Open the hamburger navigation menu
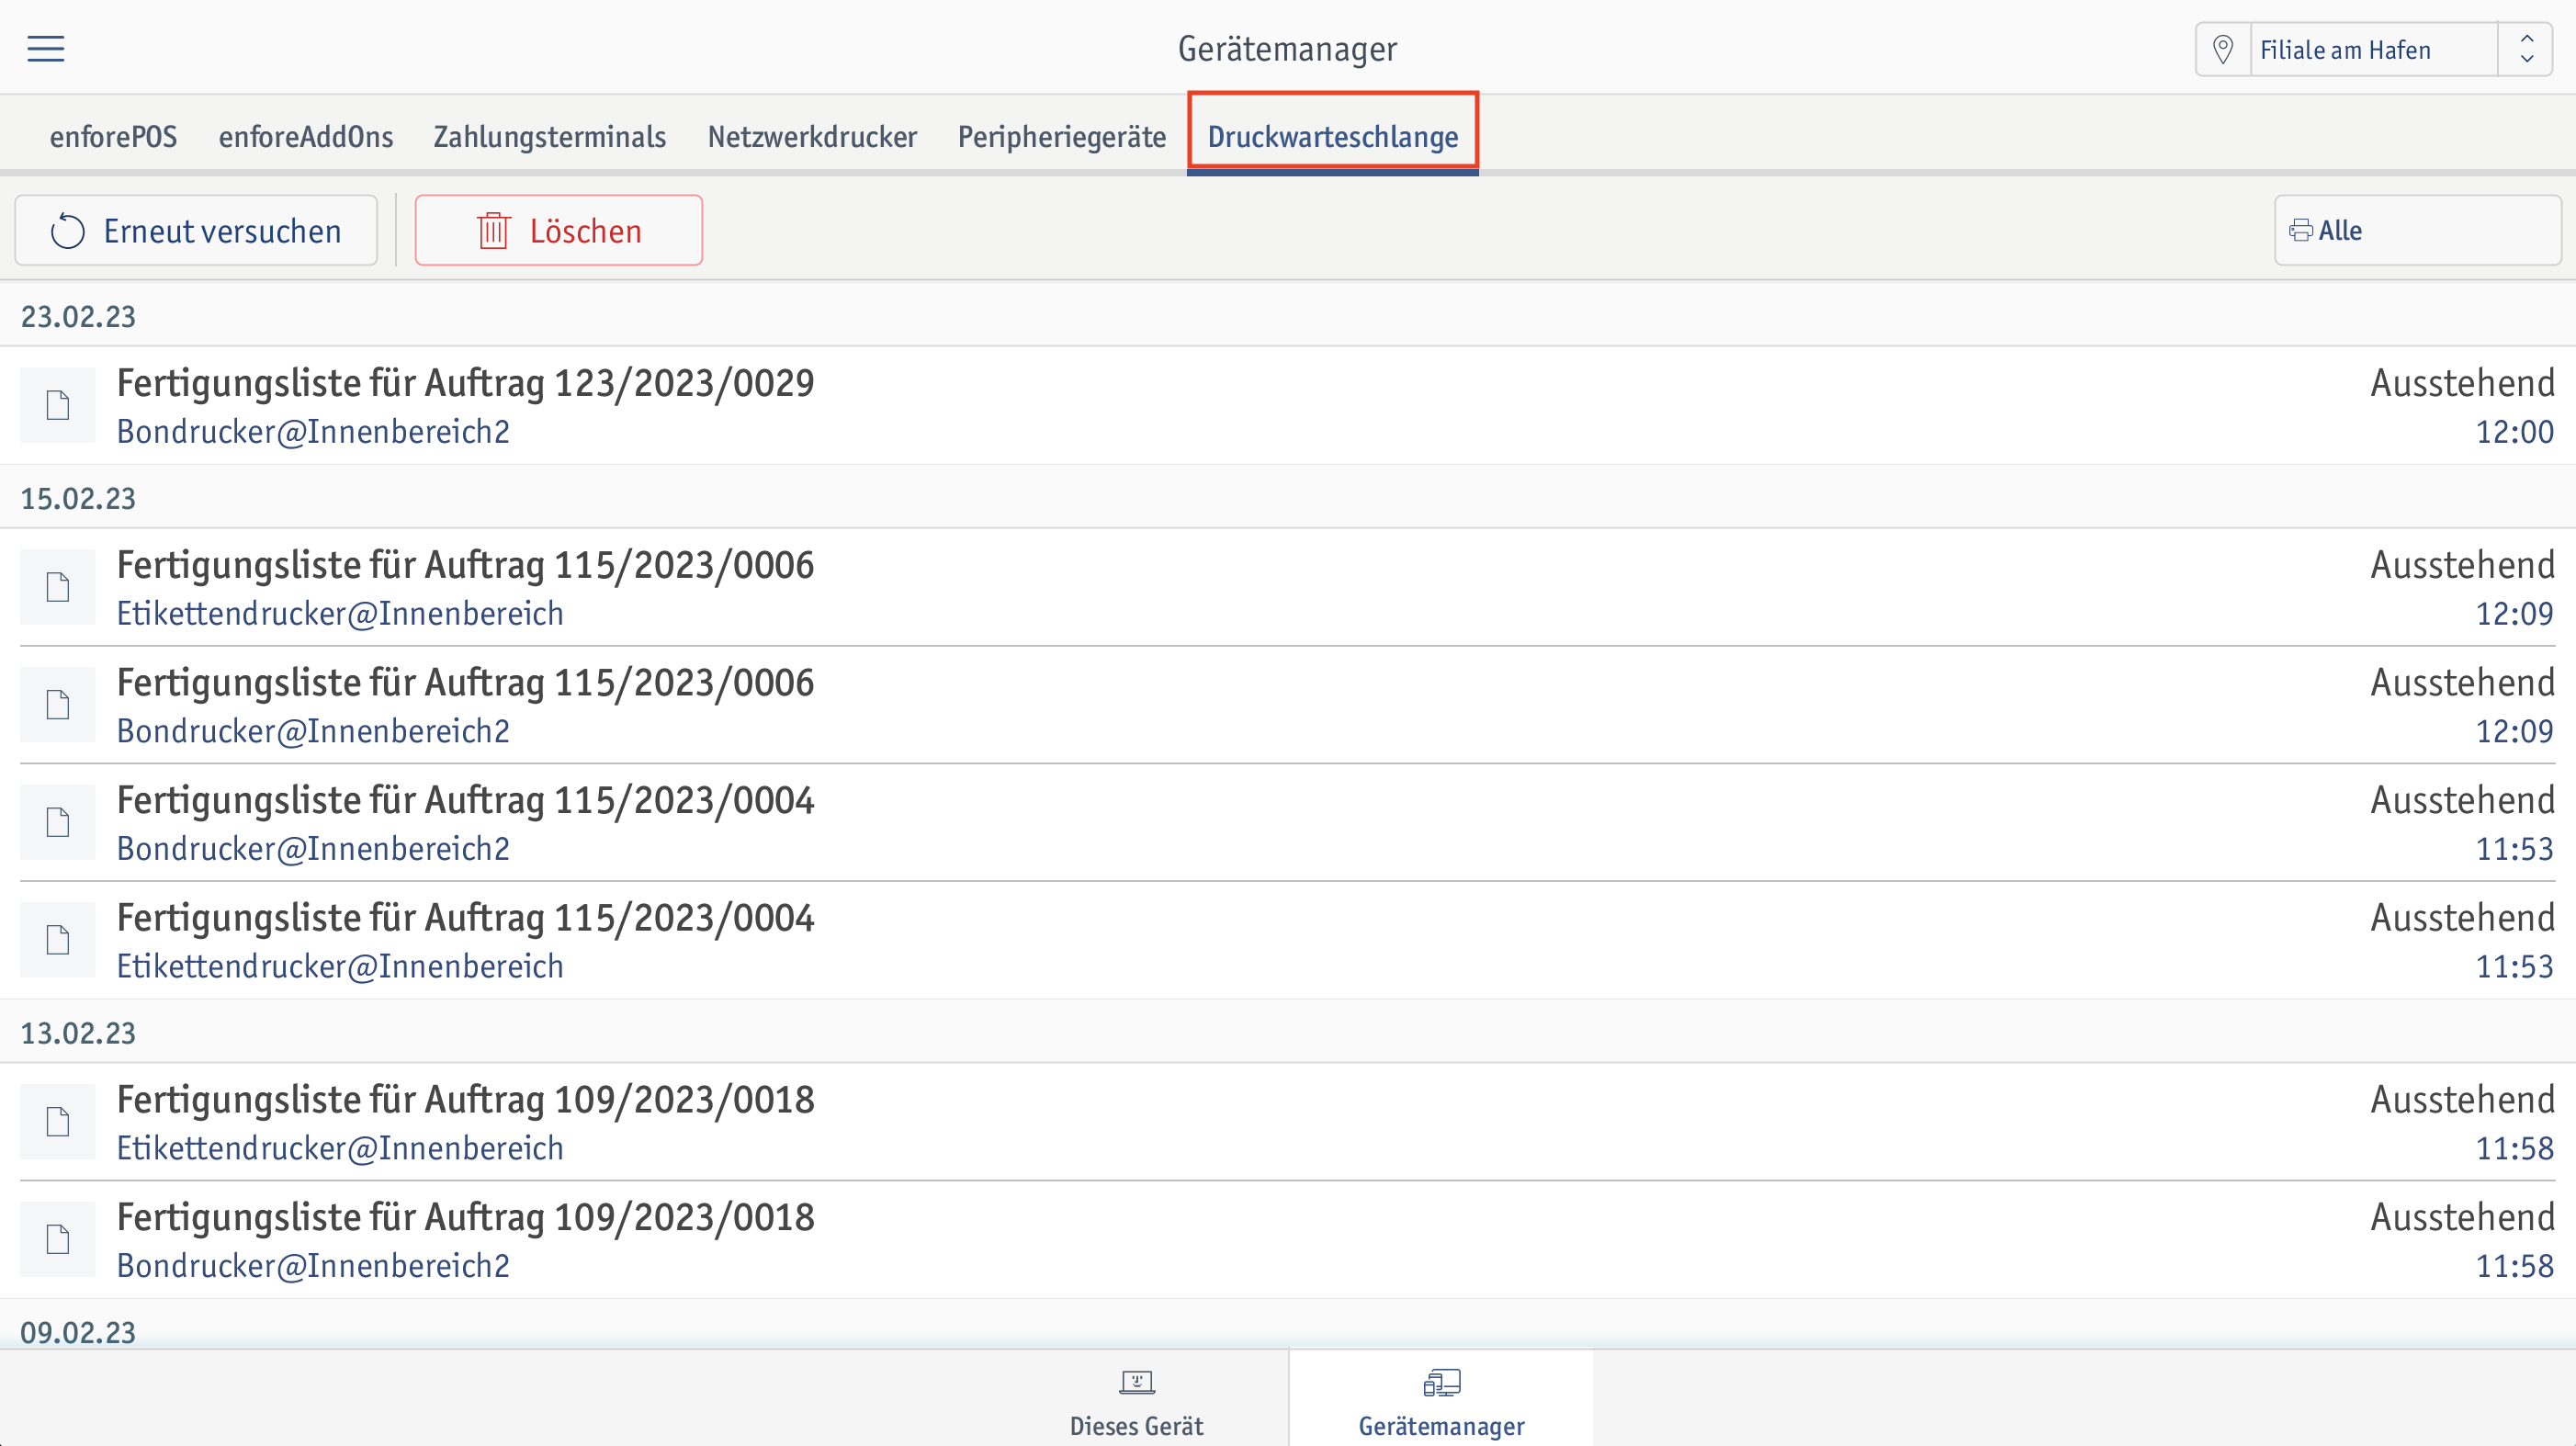This screenshot has width=2576, height=1446. tap(46, 49)
